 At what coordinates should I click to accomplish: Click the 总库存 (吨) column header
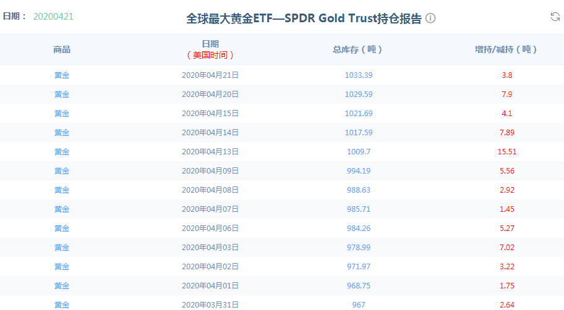[x=358, y=49]
